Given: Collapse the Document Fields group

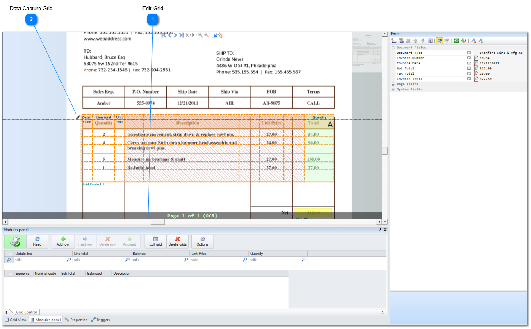Looking at the screenshot, I should (393, 47).
